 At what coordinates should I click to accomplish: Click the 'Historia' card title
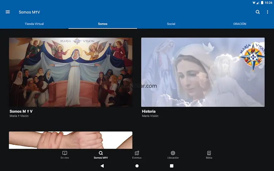149,111
